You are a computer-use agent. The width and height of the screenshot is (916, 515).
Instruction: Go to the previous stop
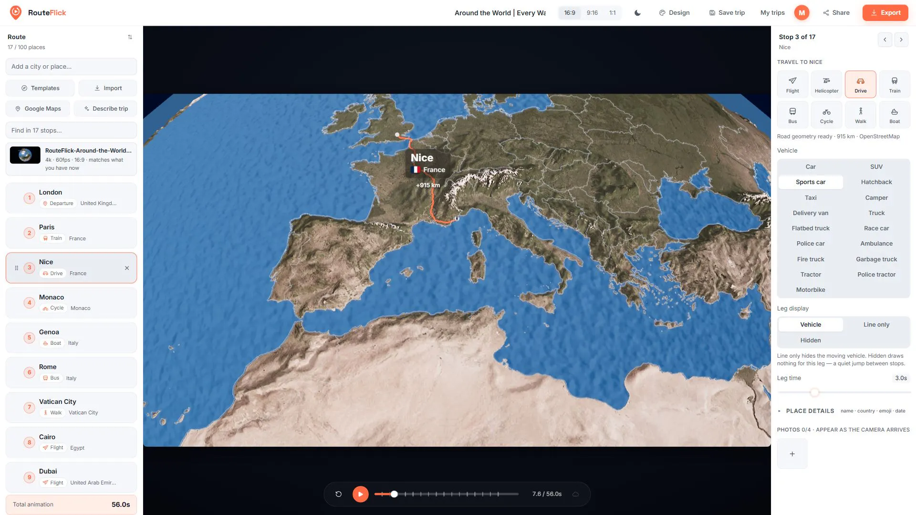[885, 40]
